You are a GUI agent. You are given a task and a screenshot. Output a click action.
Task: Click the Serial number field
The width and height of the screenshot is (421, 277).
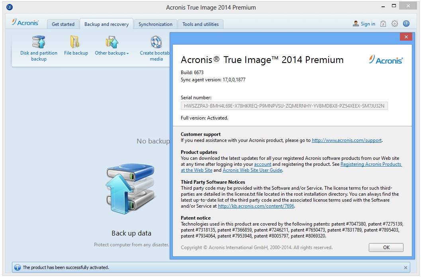pos(284,106)
